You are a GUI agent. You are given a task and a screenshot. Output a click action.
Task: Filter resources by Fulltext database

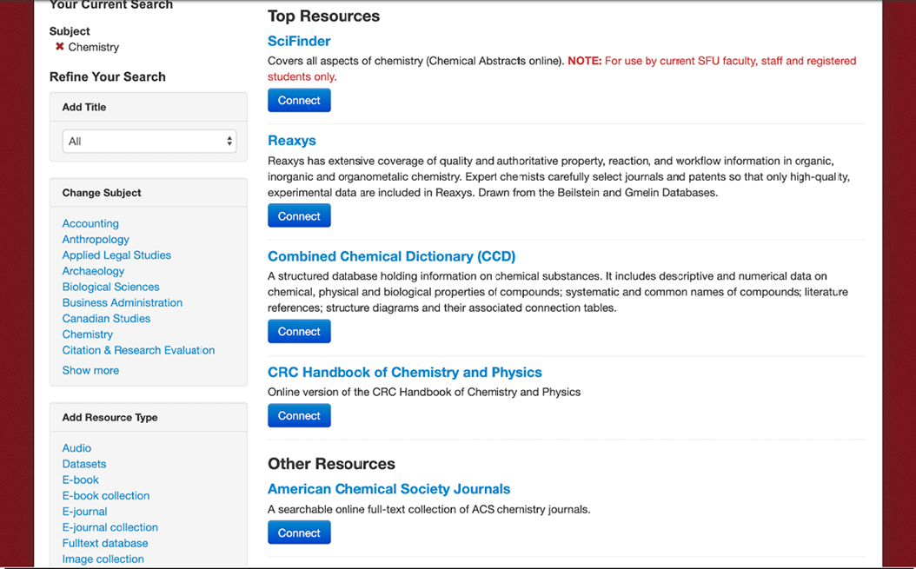(105, 543)
